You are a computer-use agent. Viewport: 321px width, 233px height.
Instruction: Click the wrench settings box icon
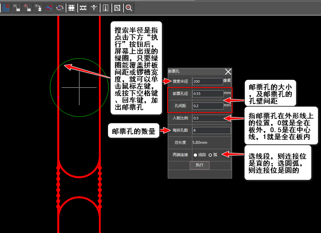coord(117,7)
